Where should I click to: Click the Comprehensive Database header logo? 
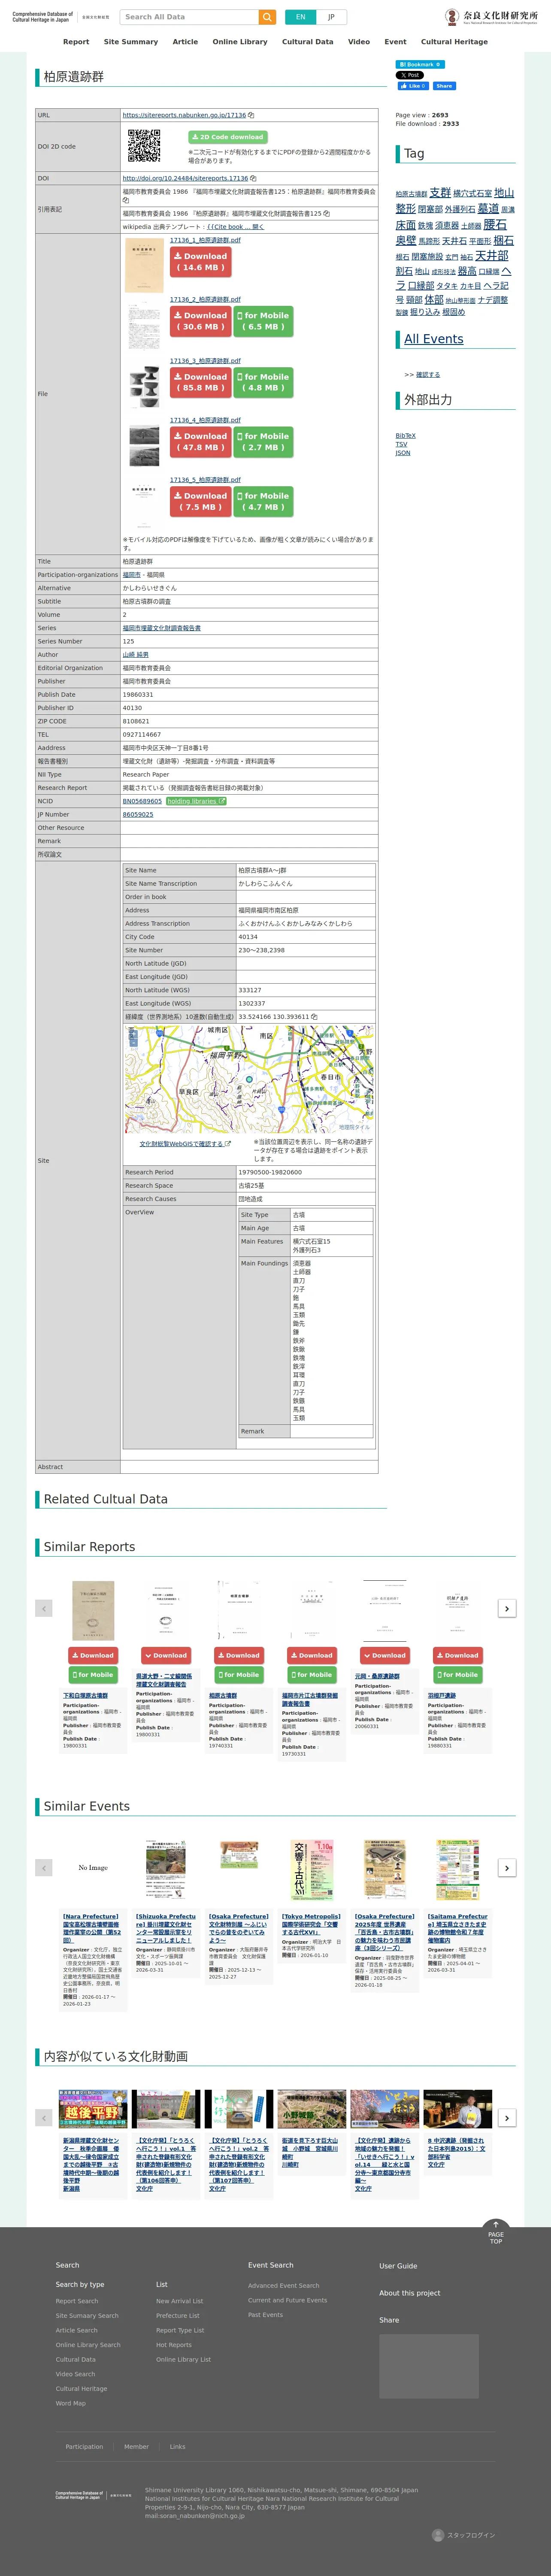[60, 17]
